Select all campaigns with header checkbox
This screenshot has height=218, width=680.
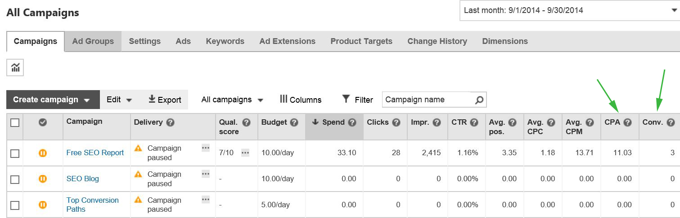[15, 122]
